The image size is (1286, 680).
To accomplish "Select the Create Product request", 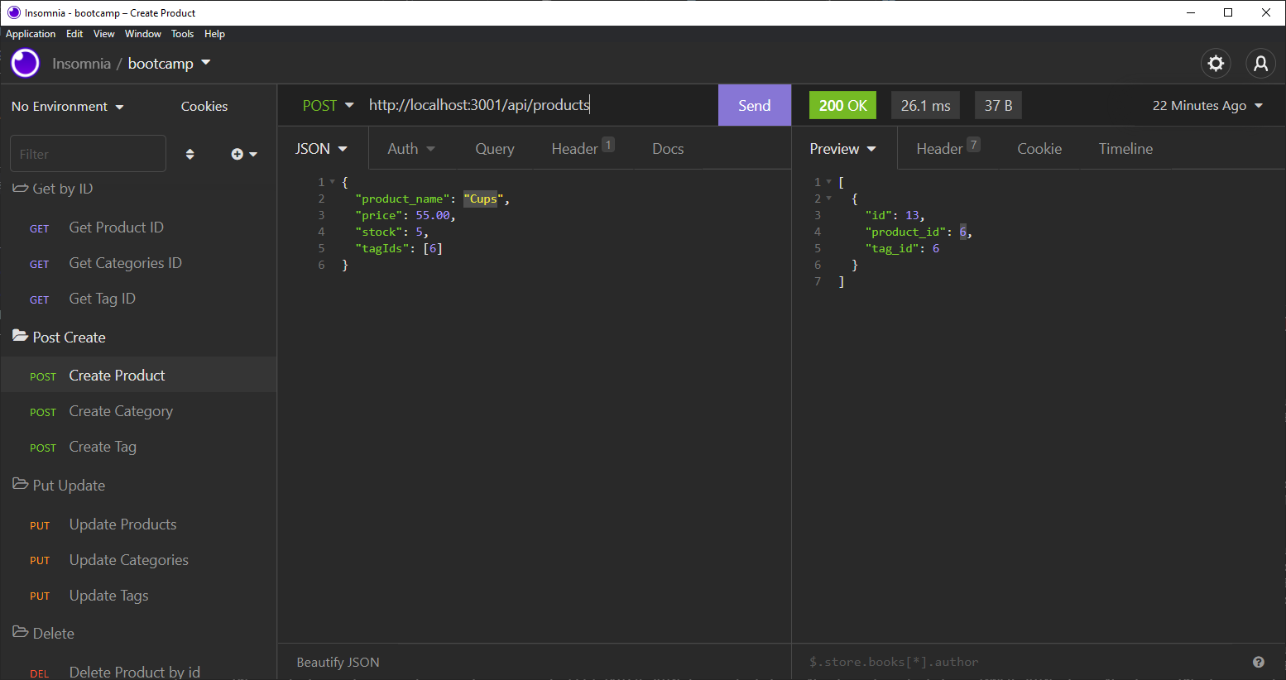I will coord(139,376).
